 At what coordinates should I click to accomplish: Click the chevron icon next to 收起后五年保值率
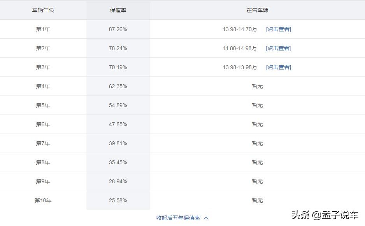(206, 218)
